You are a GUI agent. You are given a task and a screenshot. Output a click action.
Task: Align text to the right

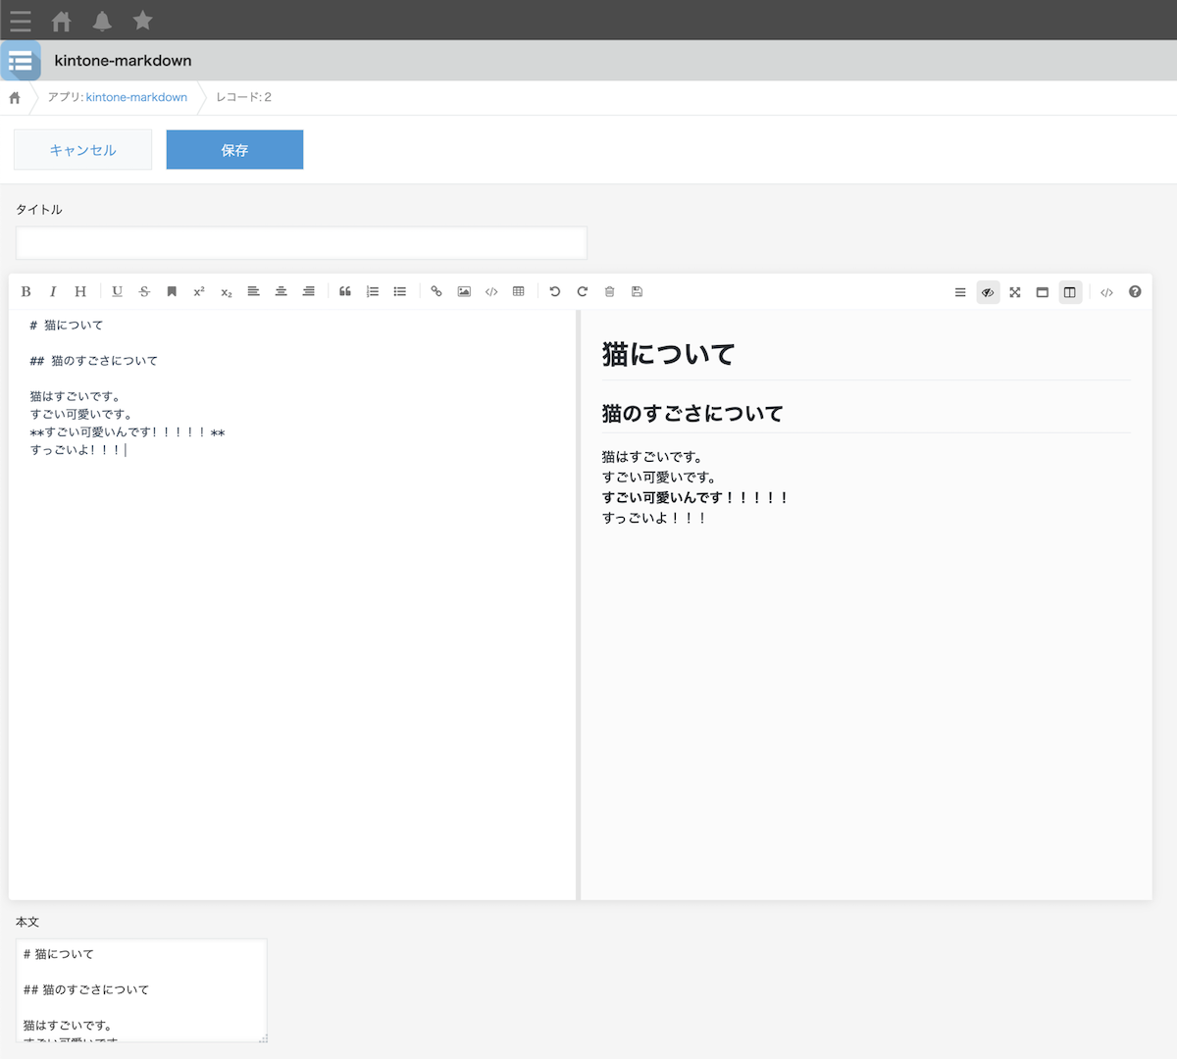[x=308, y=291]
